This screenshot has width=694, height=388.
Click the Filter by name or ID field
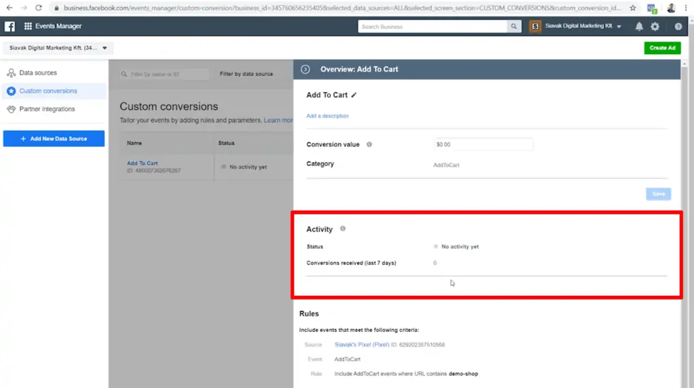tap(165, 74)
